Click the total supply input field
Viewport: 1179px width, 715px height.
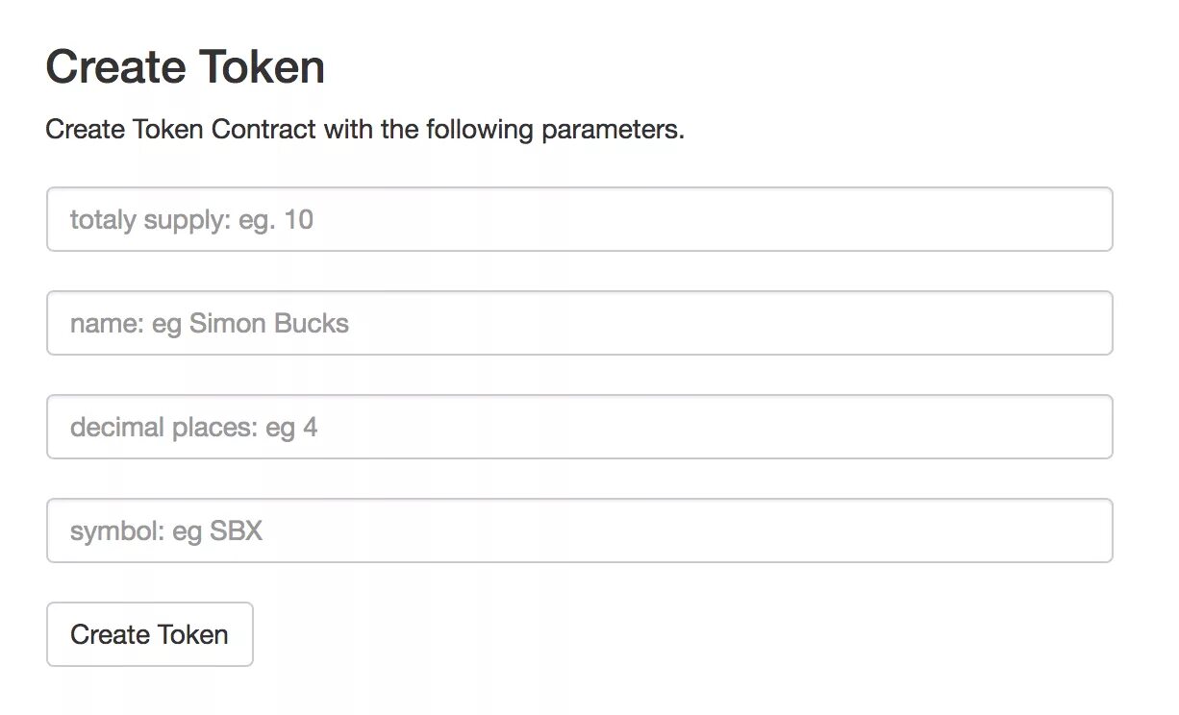[579, 220]
